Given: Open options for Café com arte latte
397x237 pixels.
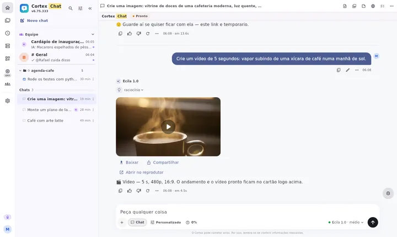Looking at the screenshot, I should 93,120.
